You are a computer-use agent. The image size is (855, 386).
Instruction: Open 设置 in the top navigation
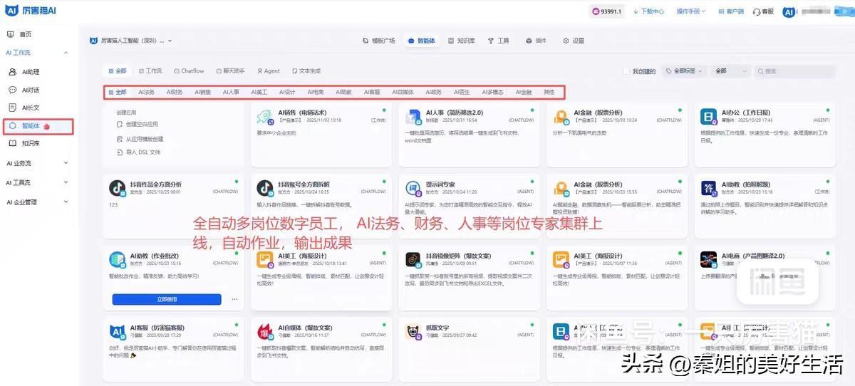click(574, 41)
